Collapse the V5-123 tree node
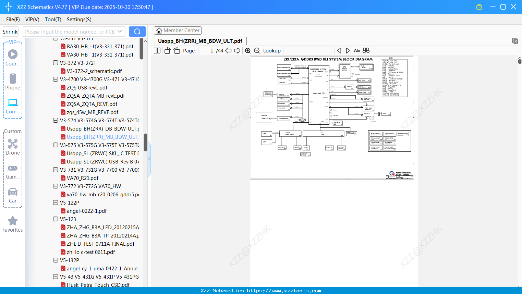Viewport: 522px width, 294px height. (x=56, y=219)
